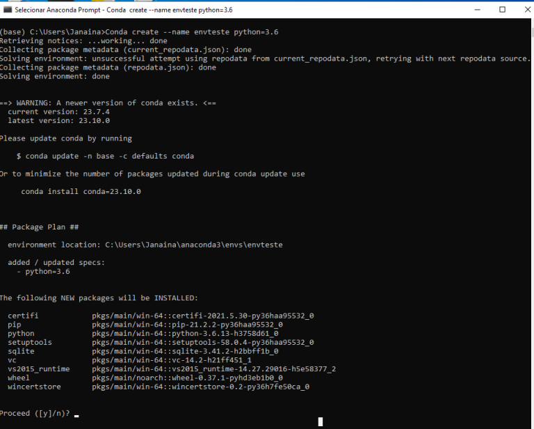Maximize the Anaconda Prompt window
This screenshot has width=534, height=429.
tap(502, 10)
